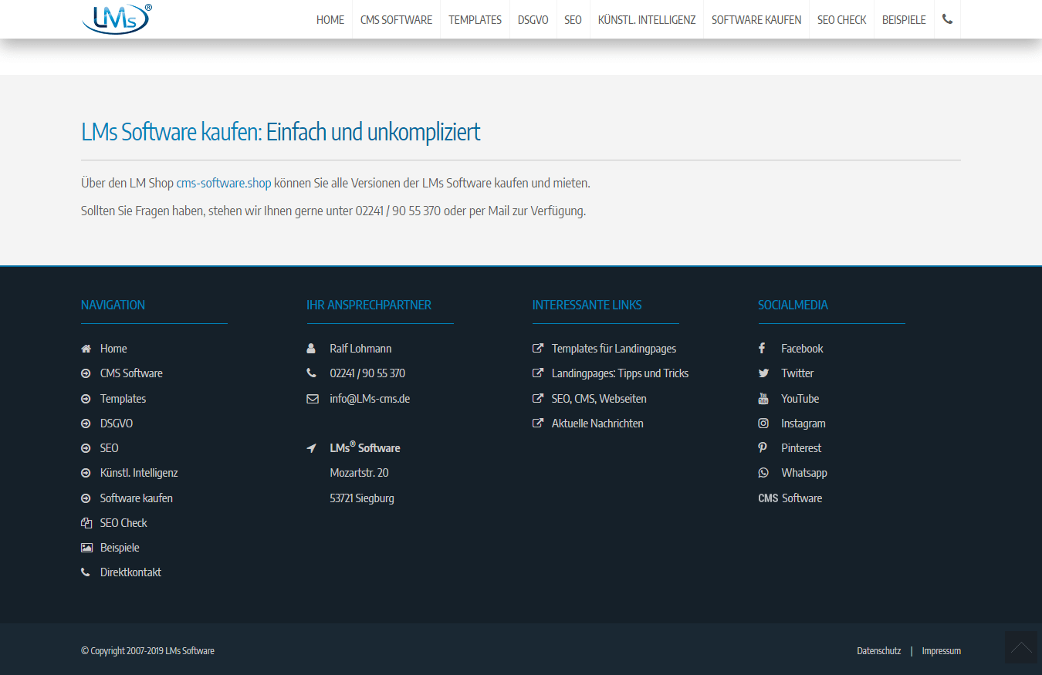Click the phone icon in top navigation
The height and width of the screenshot is (675, 1042).
point(947,19)
